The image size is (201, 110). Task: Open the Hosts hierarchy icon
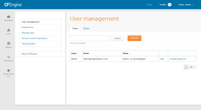coord(9,30)
